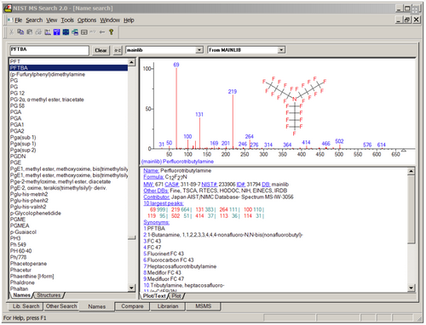Click the ID#: link
The height and width of the screenshot is (325, 426).
coord(241,185)
